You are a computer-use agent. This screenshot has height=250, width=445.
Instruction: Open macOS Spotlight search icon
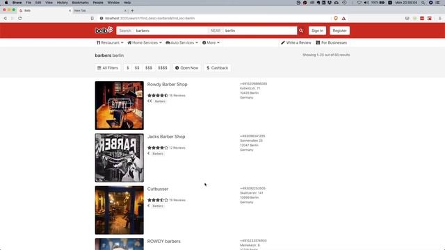[x=423, y=3]
